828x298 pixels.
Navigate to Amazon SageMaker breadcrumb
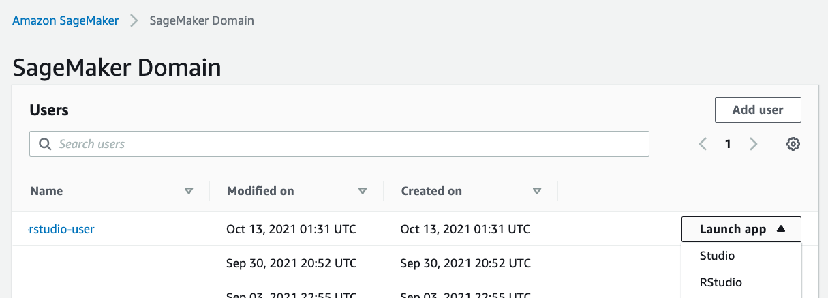65,20
